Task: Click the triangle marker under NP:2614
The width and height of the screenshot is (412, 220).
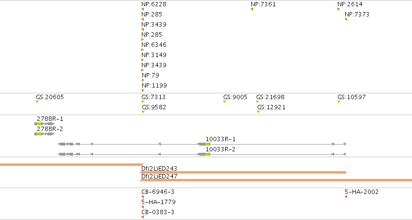Action: [x=339, y=9]
